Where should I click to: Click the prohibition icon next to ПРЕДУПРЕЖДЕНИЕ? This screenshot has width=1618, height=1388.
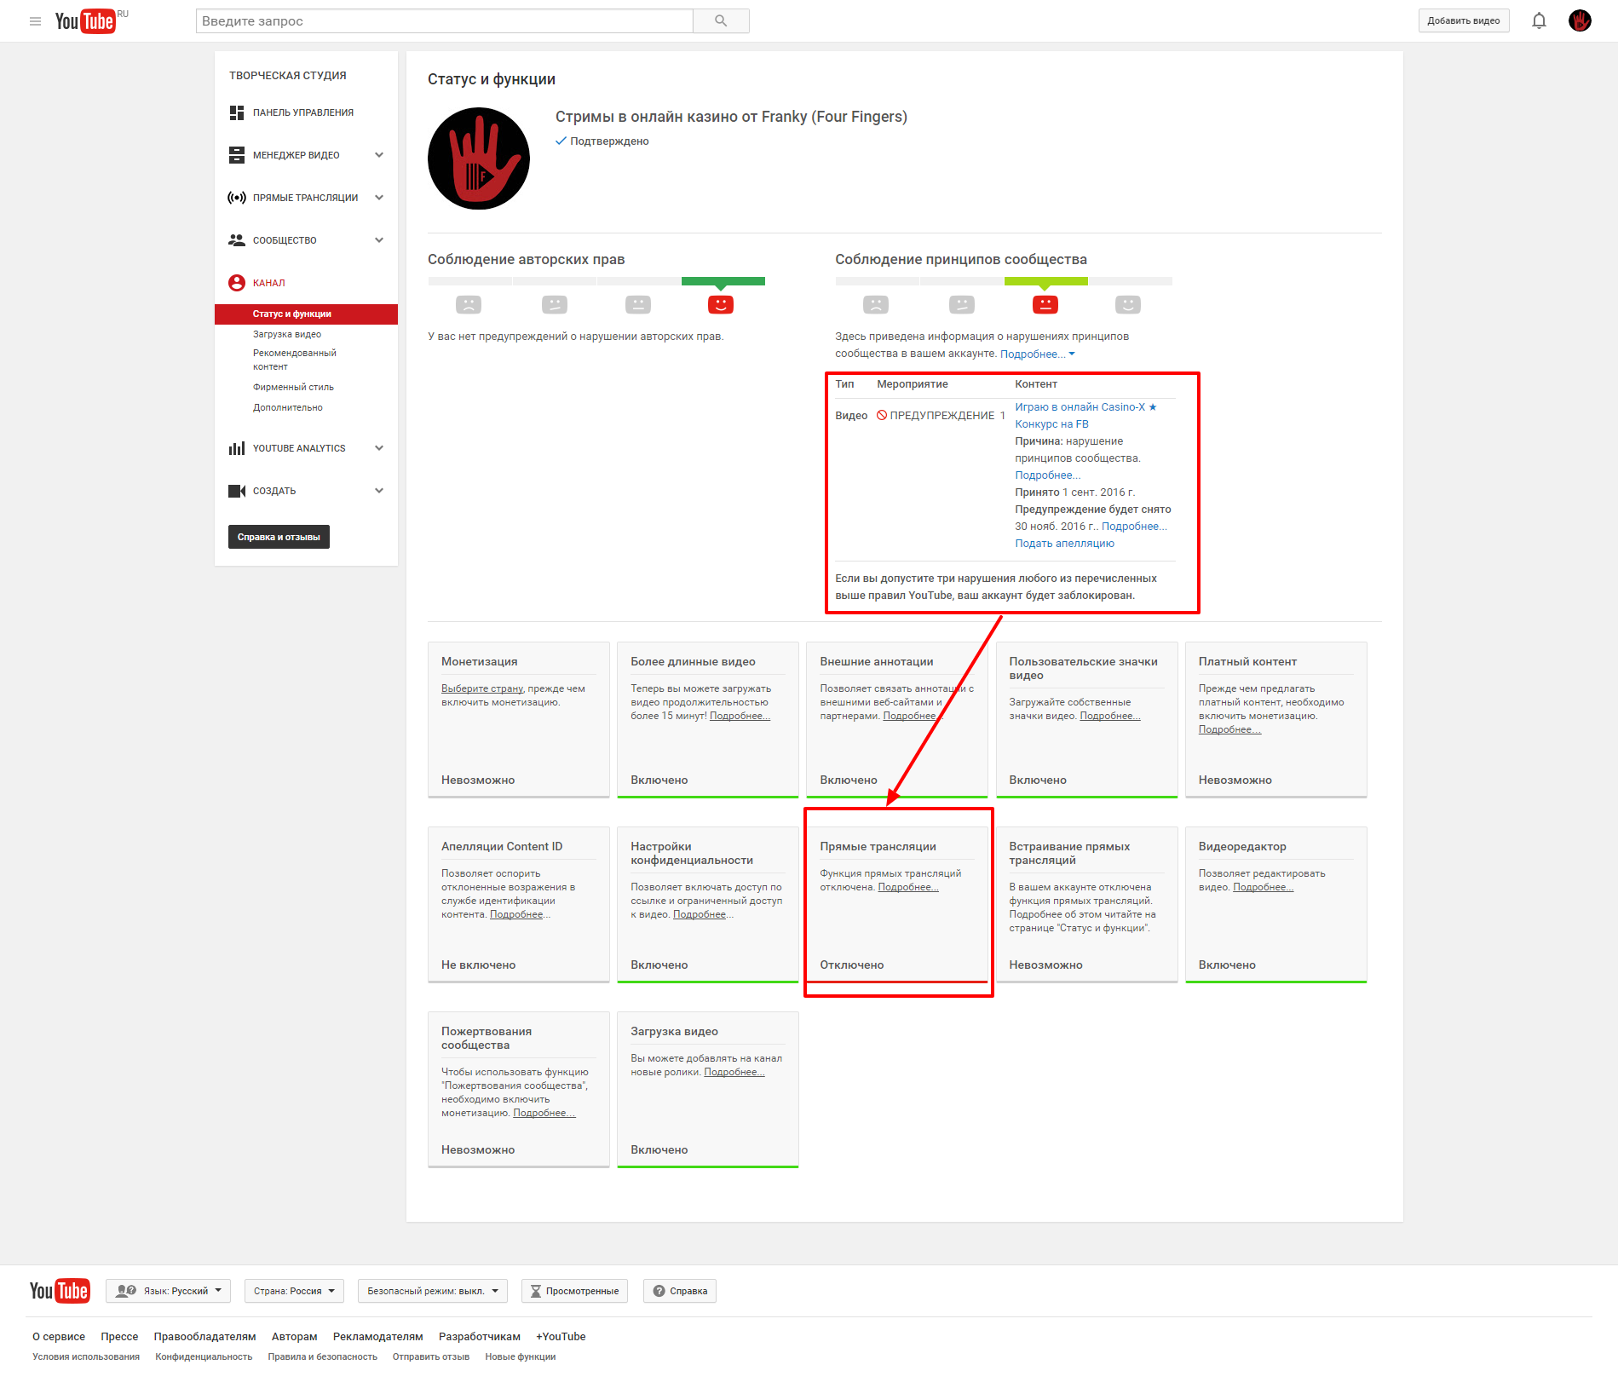[882, 416]
